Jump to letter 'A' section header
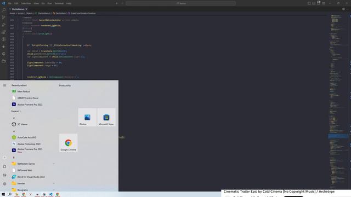Image resolution: width=351 pixels, height=197 pixels. [14, 131]
